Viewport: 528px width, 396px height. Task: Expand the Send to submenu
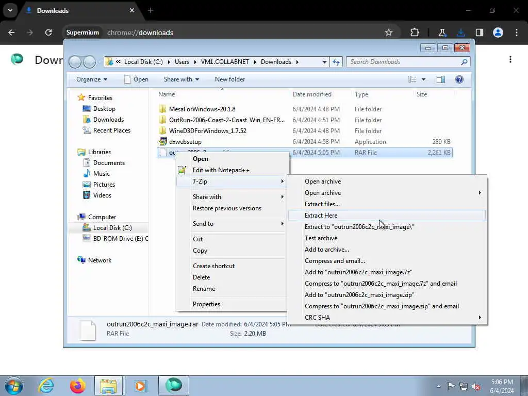pos(232,224)
